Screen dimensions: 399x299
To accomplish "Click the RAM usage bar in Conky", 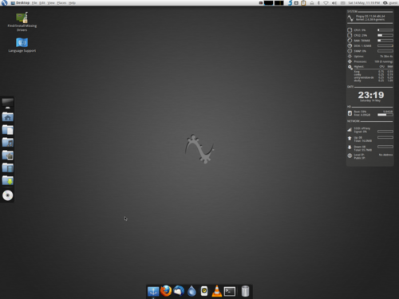I will tap(385, 41).
